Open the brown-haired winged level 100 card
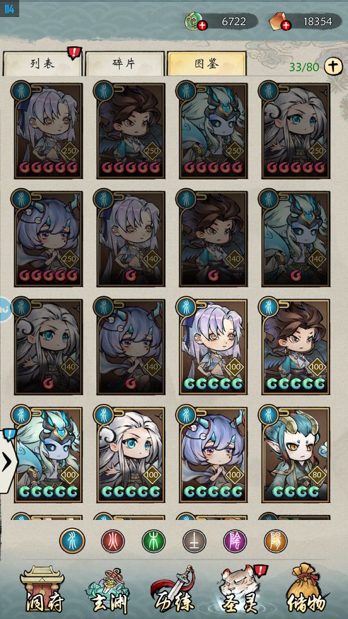 (x=296, y=346)
